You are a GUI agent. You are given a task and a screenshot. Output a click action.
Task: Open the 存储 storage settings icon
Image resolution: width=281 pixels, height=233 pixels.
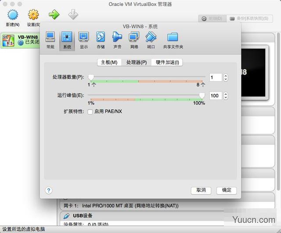click(101, 37)
